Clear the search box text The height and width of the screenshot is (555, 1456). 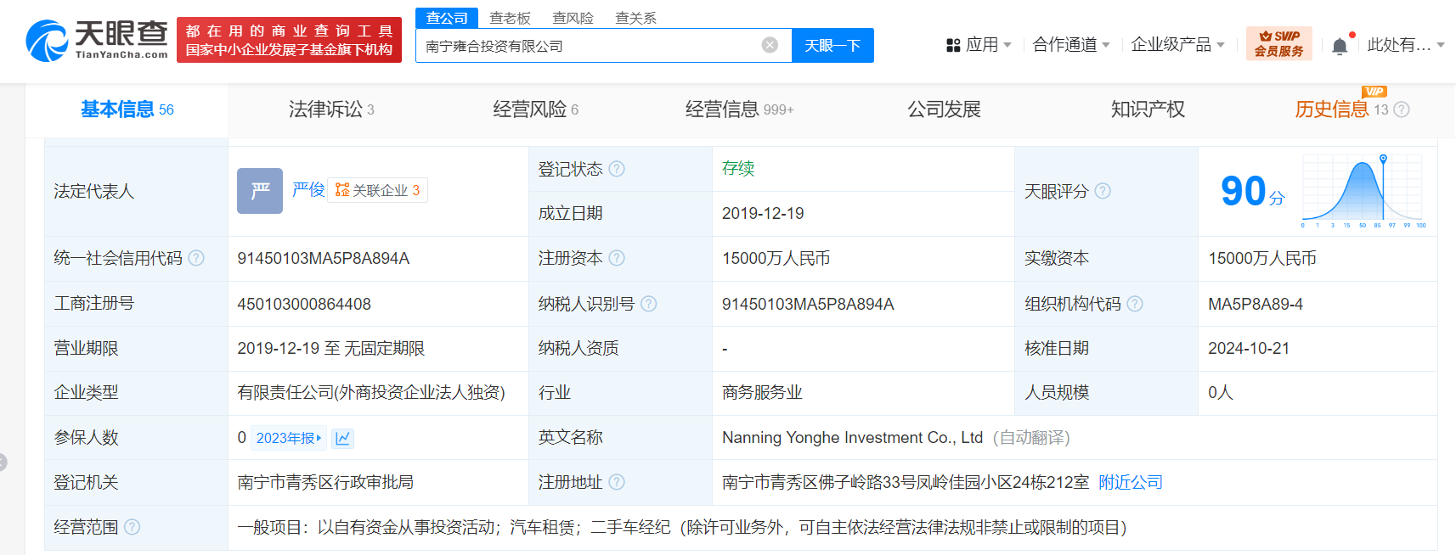(x=770, y=45)
